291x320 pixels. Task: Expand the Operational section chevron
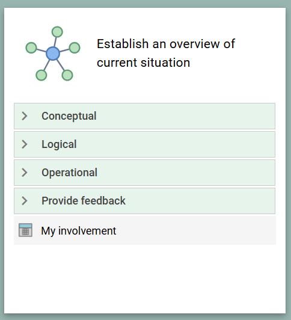click(x=25, y=173)
